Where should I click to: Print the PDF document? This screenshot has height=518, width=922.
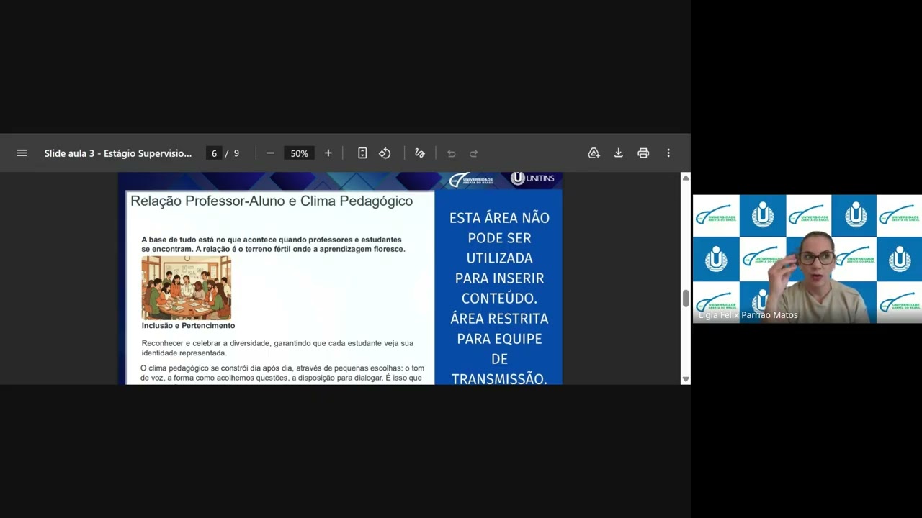[x=643, y=153]
